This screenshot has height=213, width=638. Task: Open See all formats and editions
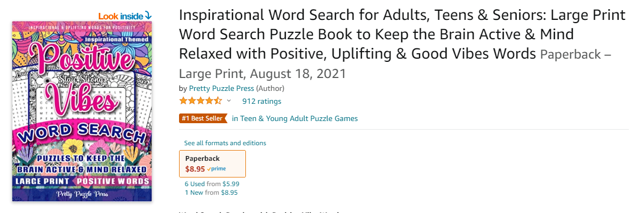pos(225,143)
